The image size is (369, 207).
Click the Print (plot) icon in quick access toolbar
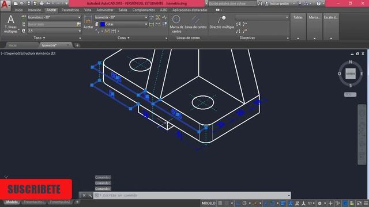tap(42, 3)
